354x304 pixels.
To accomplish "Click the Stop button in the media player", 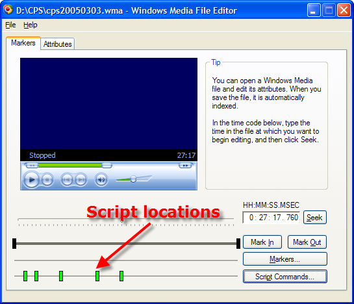I will click(x=47, y=180).
